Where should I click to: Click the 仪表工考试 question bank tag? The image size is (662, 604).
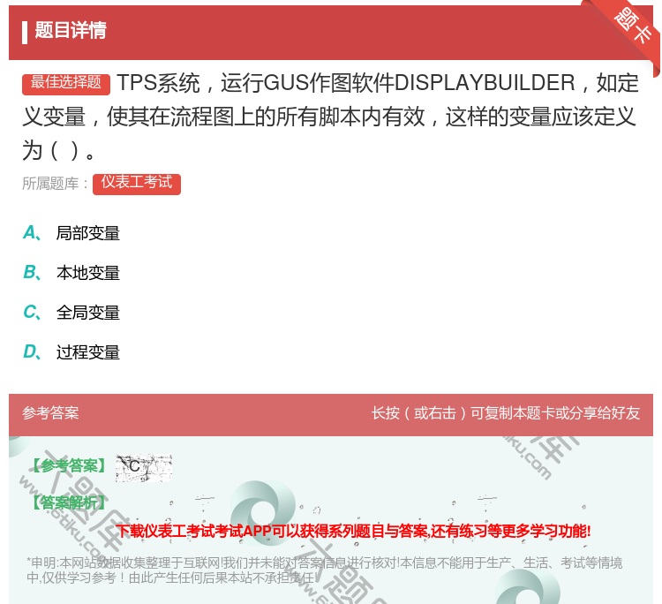pos(136,185)
